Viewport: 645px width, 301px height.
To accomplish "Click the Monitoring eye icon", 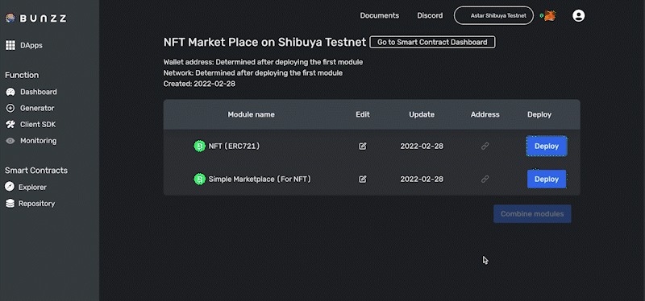I will pos(10,141).
